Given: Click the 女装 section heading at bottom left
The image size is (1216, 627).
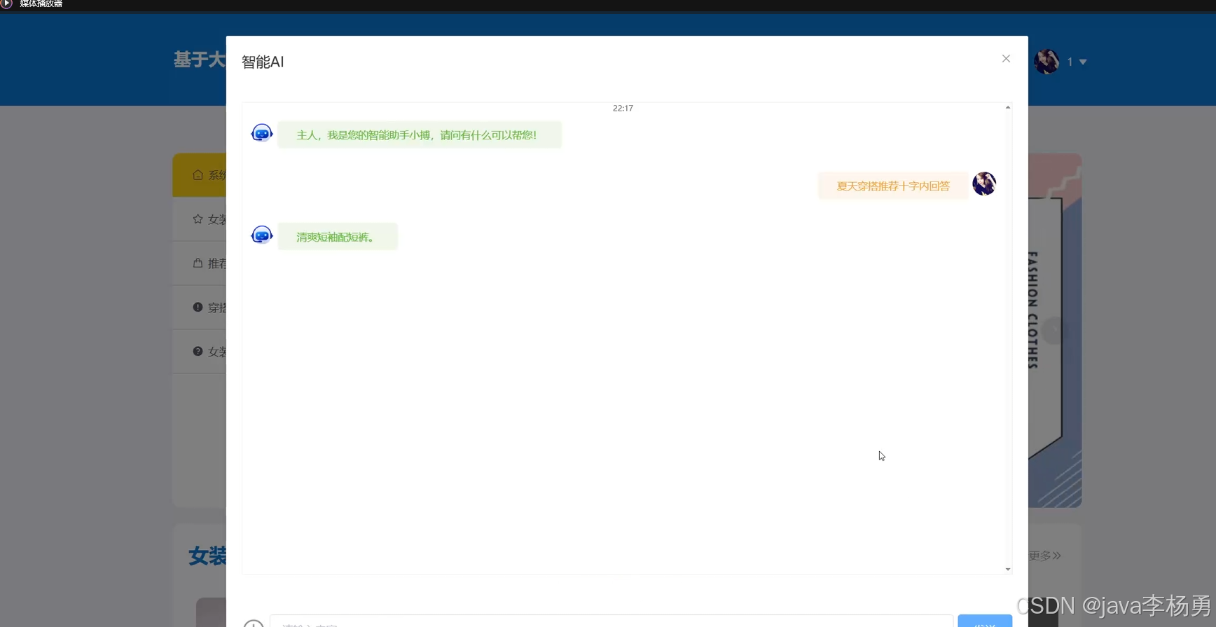Looking at the screenshot, I should [x=207, y=556].
